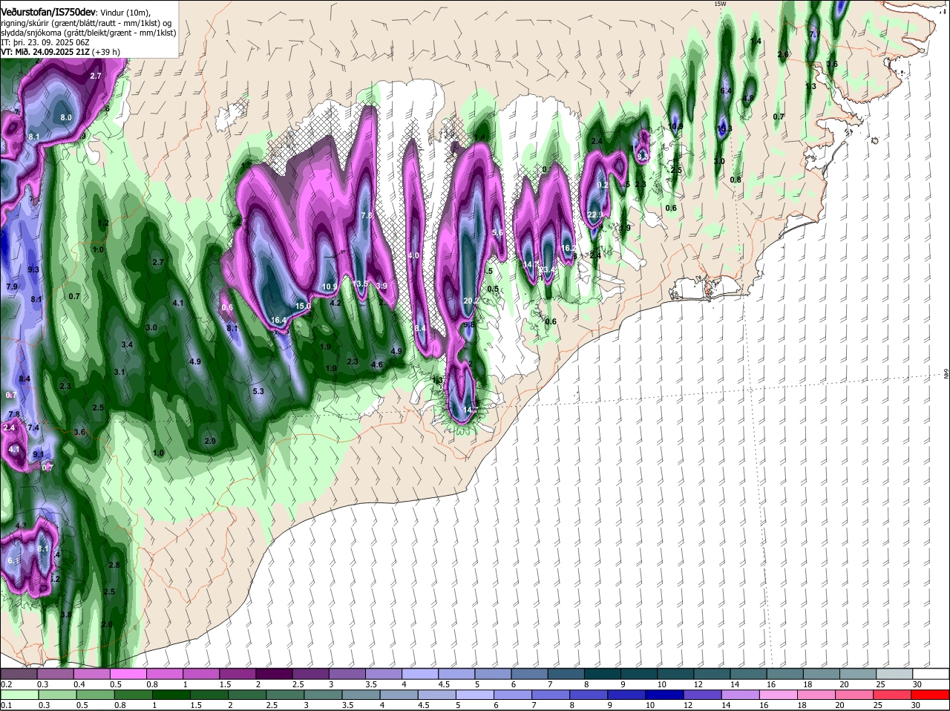Click the 'Veðurstofan/IS750dev' title text
The width and height of the screenshot is (950, 711).
coord(48,13)
